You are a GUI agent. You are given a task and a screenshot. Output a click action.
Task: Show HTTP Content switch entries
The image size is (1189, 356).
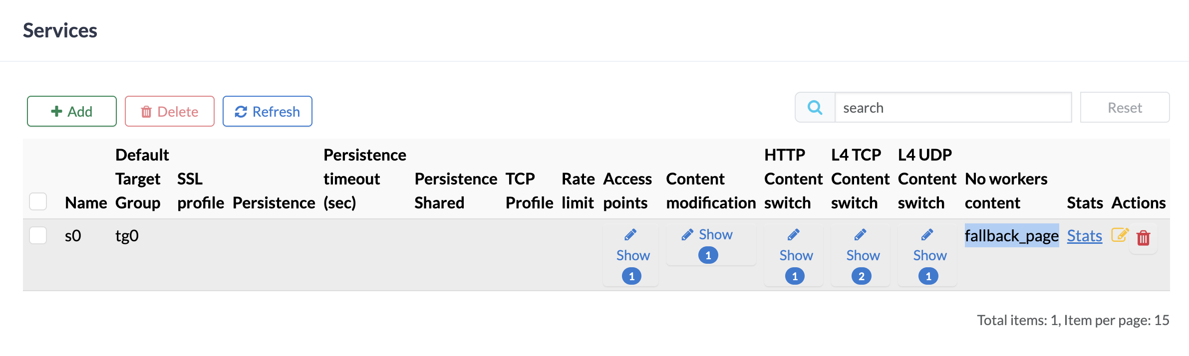pyautogui.click(x=795, y=255)
